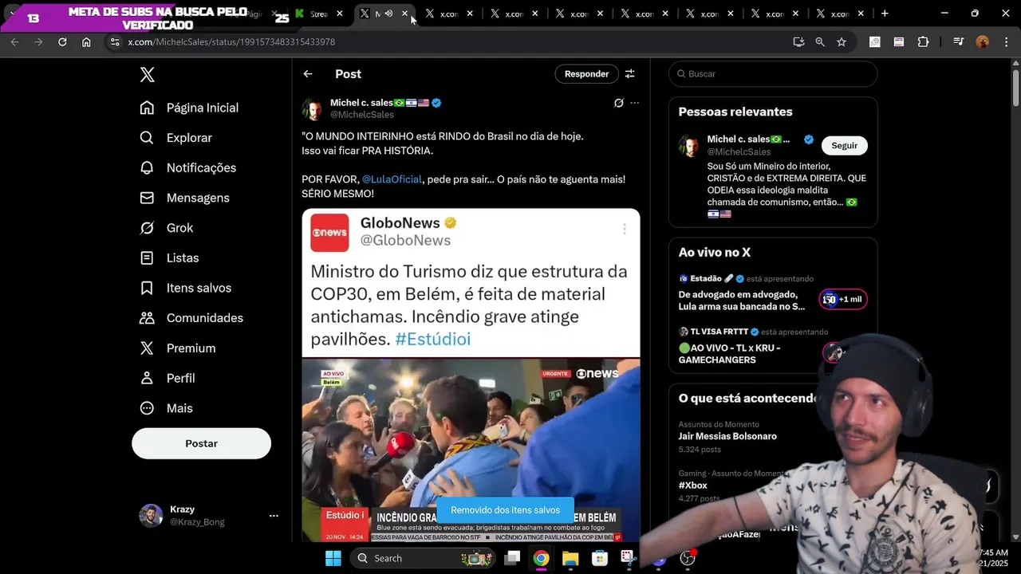The width and height of the screenshot is (1021, 574).
Task: Open the Windows Start menu
Action: coord(333,558)
